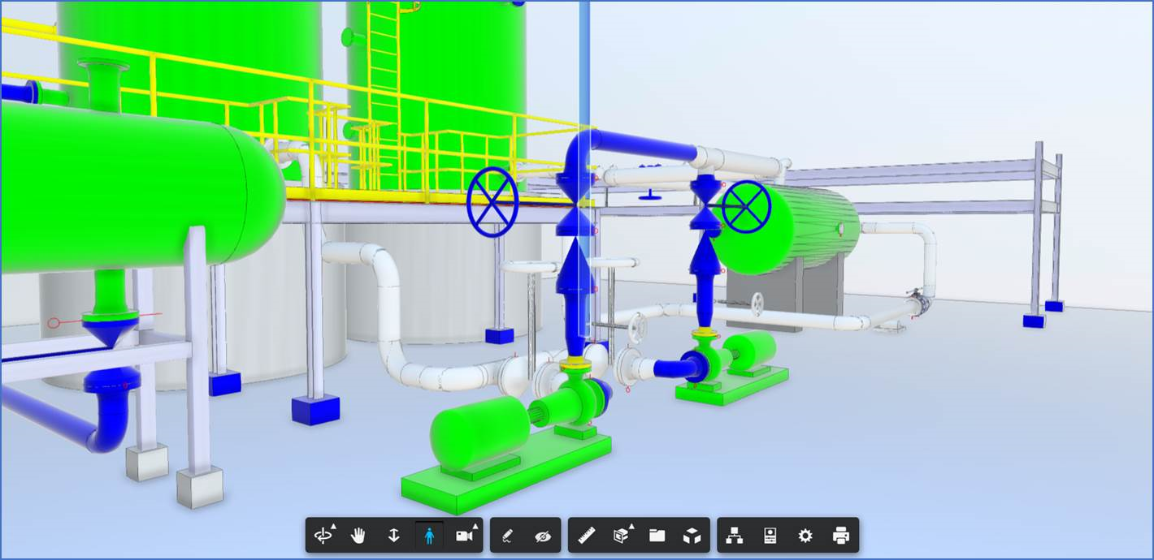Open the Model browser hierarchy icon
Screen dimensions: 1154x560
click(735, 536)
